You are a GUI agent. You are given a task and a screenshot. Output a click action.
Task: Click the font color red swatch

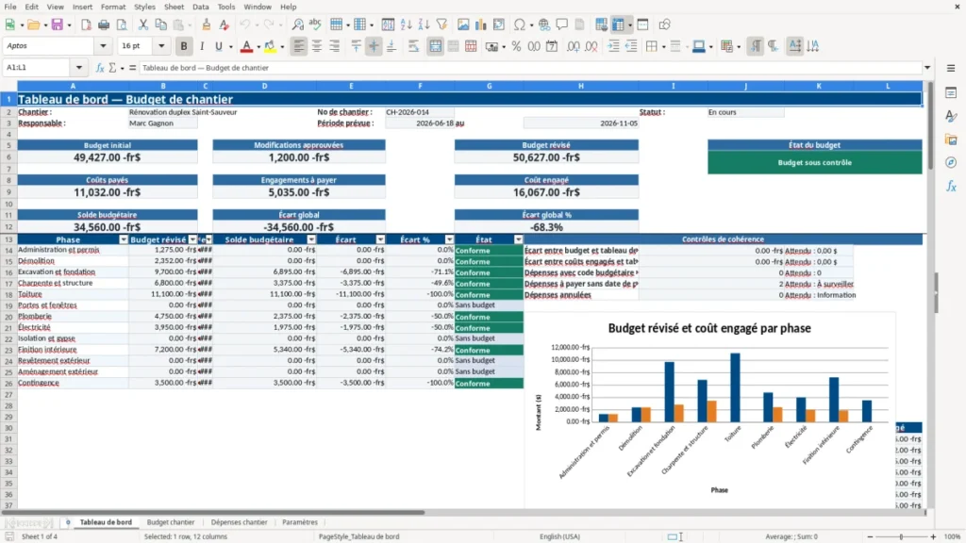246,46
